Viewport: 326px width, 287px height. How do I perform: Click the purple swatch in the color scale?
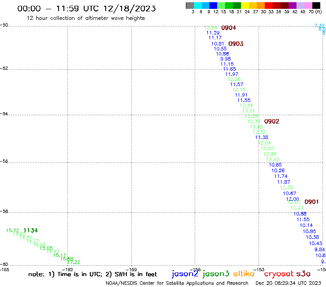(x=293, y=5)
